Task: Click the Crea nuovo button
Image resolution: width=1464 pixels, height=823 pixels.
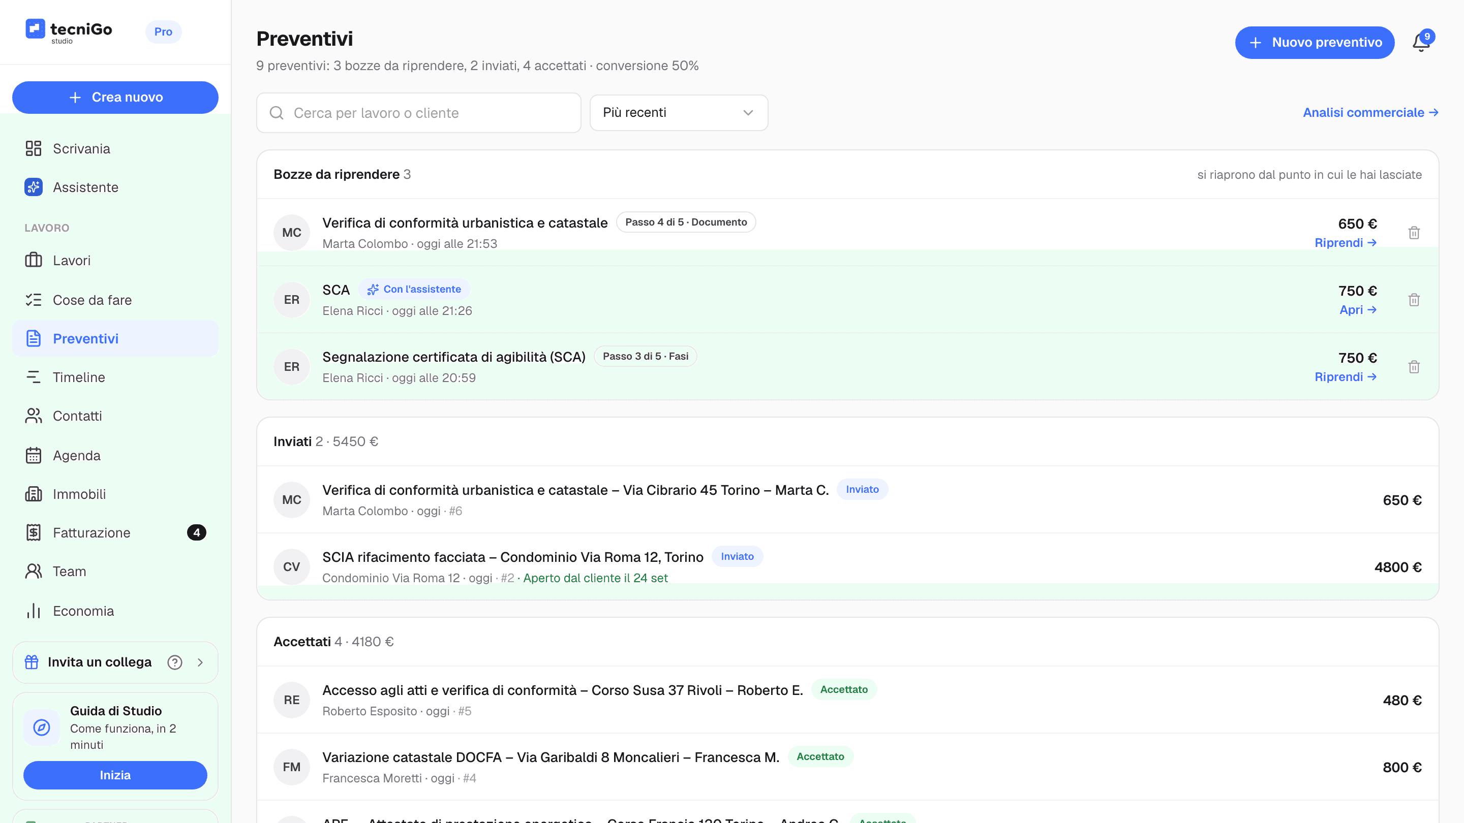Action: pos(115,98)
